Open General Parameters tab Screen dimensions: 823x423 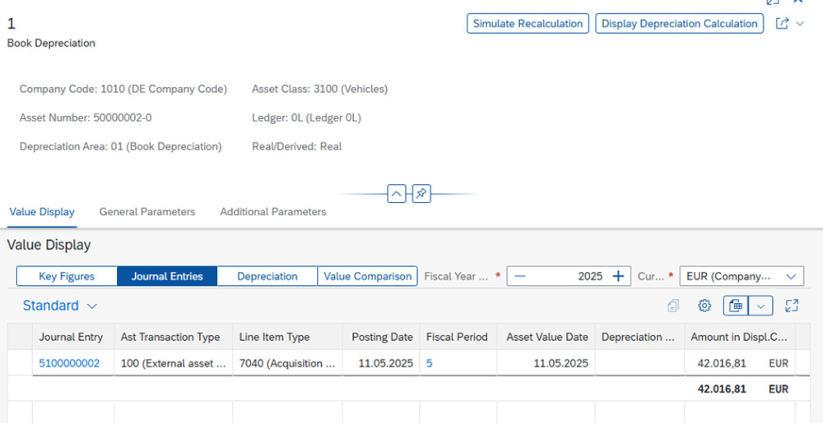pos(147,212)
